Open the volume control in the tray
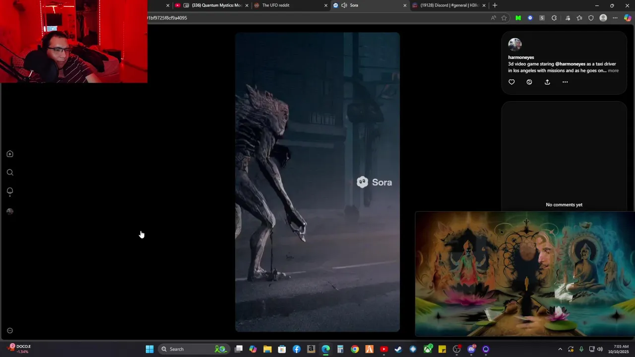Image resolution: width=635 pixels, height=357 pixels. coord(600,349)
